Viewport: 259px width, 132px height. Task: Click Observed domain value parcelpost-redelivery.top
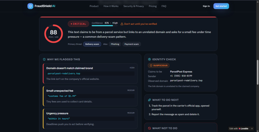tap(186, 81)
